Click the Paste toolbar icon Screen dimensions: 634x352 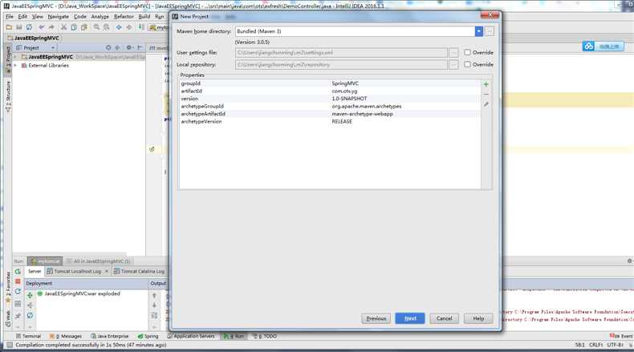84,27
